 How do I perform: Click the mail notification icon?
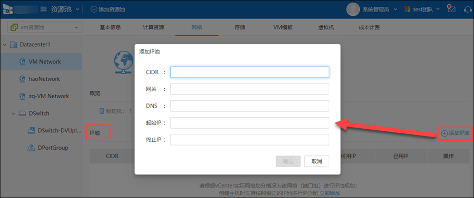(x=451, y=9)
